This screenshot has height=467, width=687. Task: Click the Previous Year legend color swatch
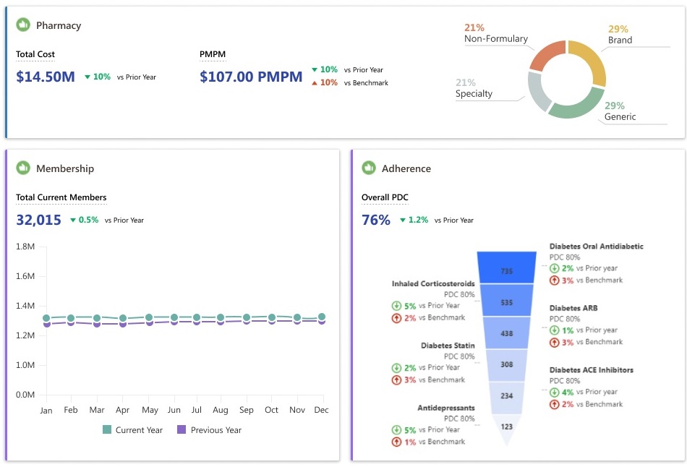pyautogui.click(x=182, y=429)
